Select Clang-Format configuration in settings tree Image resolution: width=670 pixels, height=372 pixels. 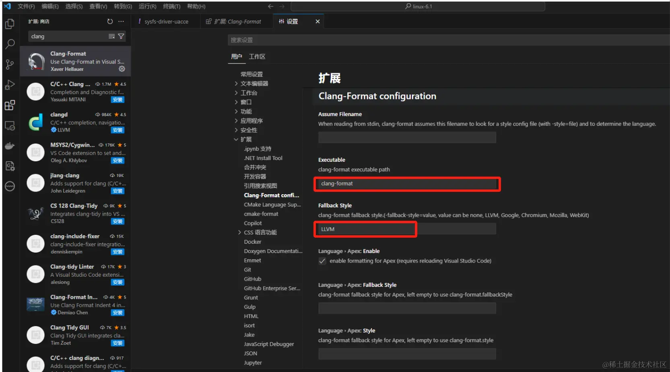coord(272,195)
